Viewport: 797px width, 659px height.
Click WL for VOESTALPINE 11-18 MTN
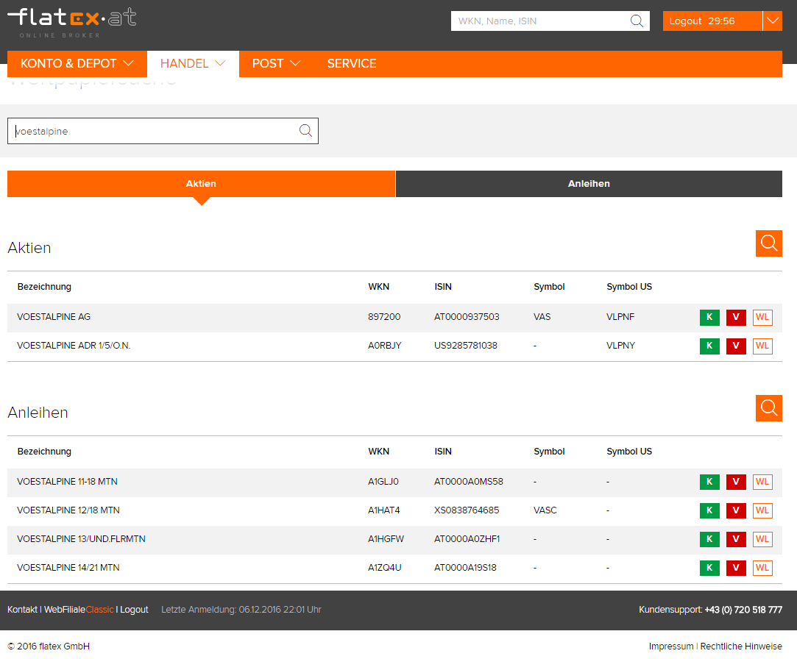(762, 482)
